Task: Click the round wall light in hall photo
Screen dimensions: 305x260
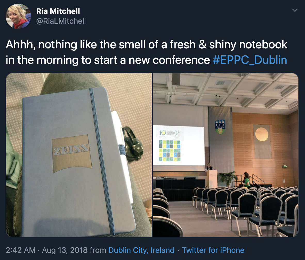Action: [x=262, y=134]
